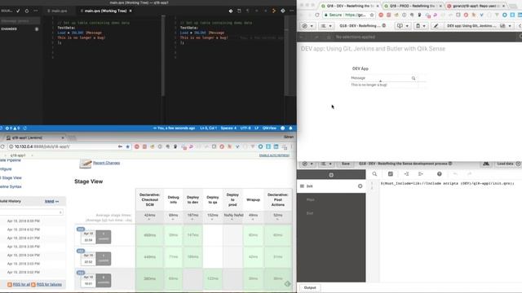Change file encoding UTF-8 in status bar

pyautogui.click(x=246, y=128)
